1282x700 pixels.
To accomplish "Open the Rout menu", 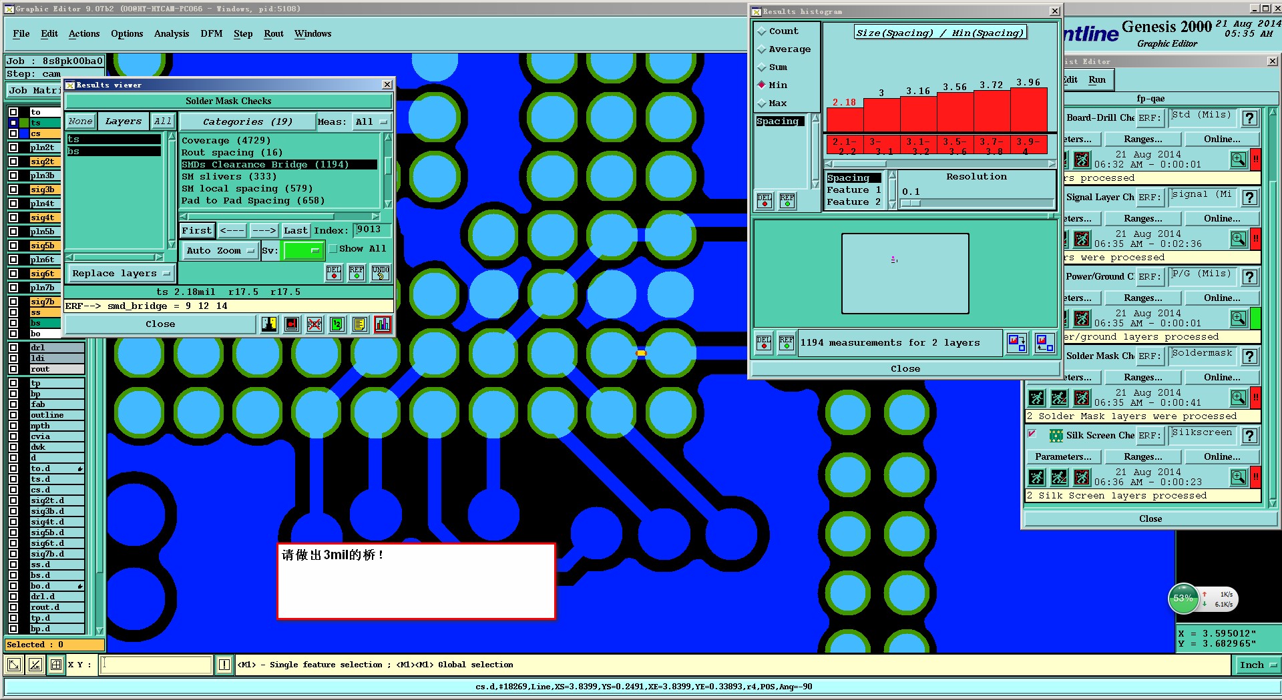I will point(274,33).
